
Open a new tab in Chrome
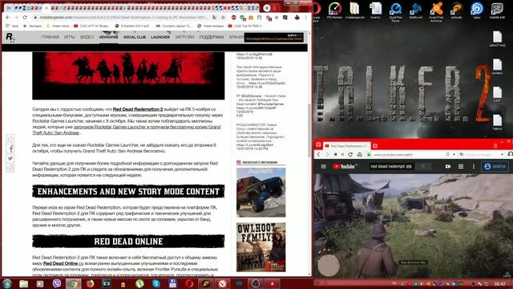point(267,7)
